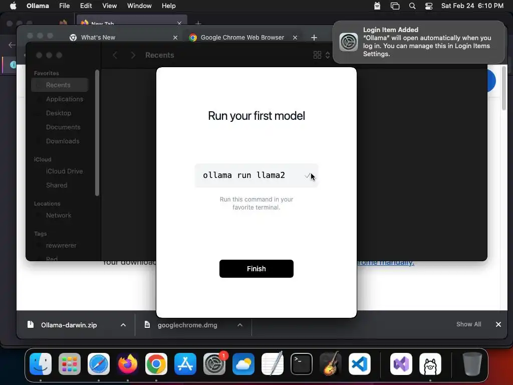Go forward in the Finder dialog
The width and height of the screenshot is (513, 385).
coord(133,55)
